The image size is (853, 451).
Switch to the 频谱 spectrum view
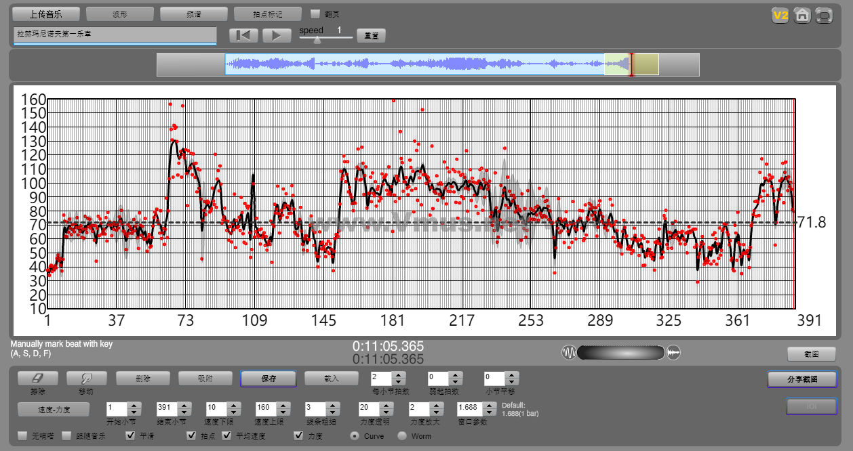(194, 14)
